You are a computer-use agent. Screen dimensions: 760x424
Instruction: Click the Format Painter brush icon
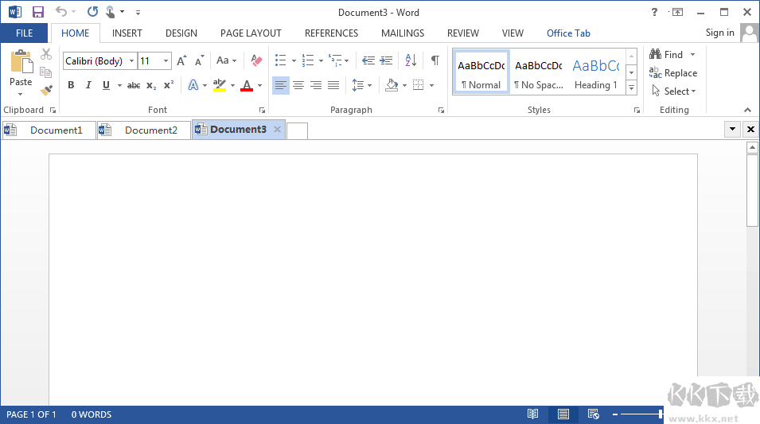coord(46,91)
